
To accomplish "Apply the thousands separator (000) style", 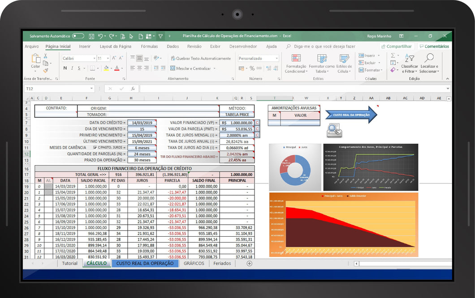I will [259, 68].
